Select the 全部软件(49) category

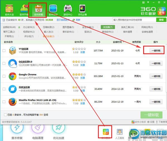(x=9, y=27)
